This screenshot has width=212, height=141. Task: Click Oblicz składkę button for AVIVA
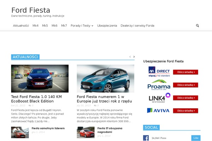coord(185,111)
